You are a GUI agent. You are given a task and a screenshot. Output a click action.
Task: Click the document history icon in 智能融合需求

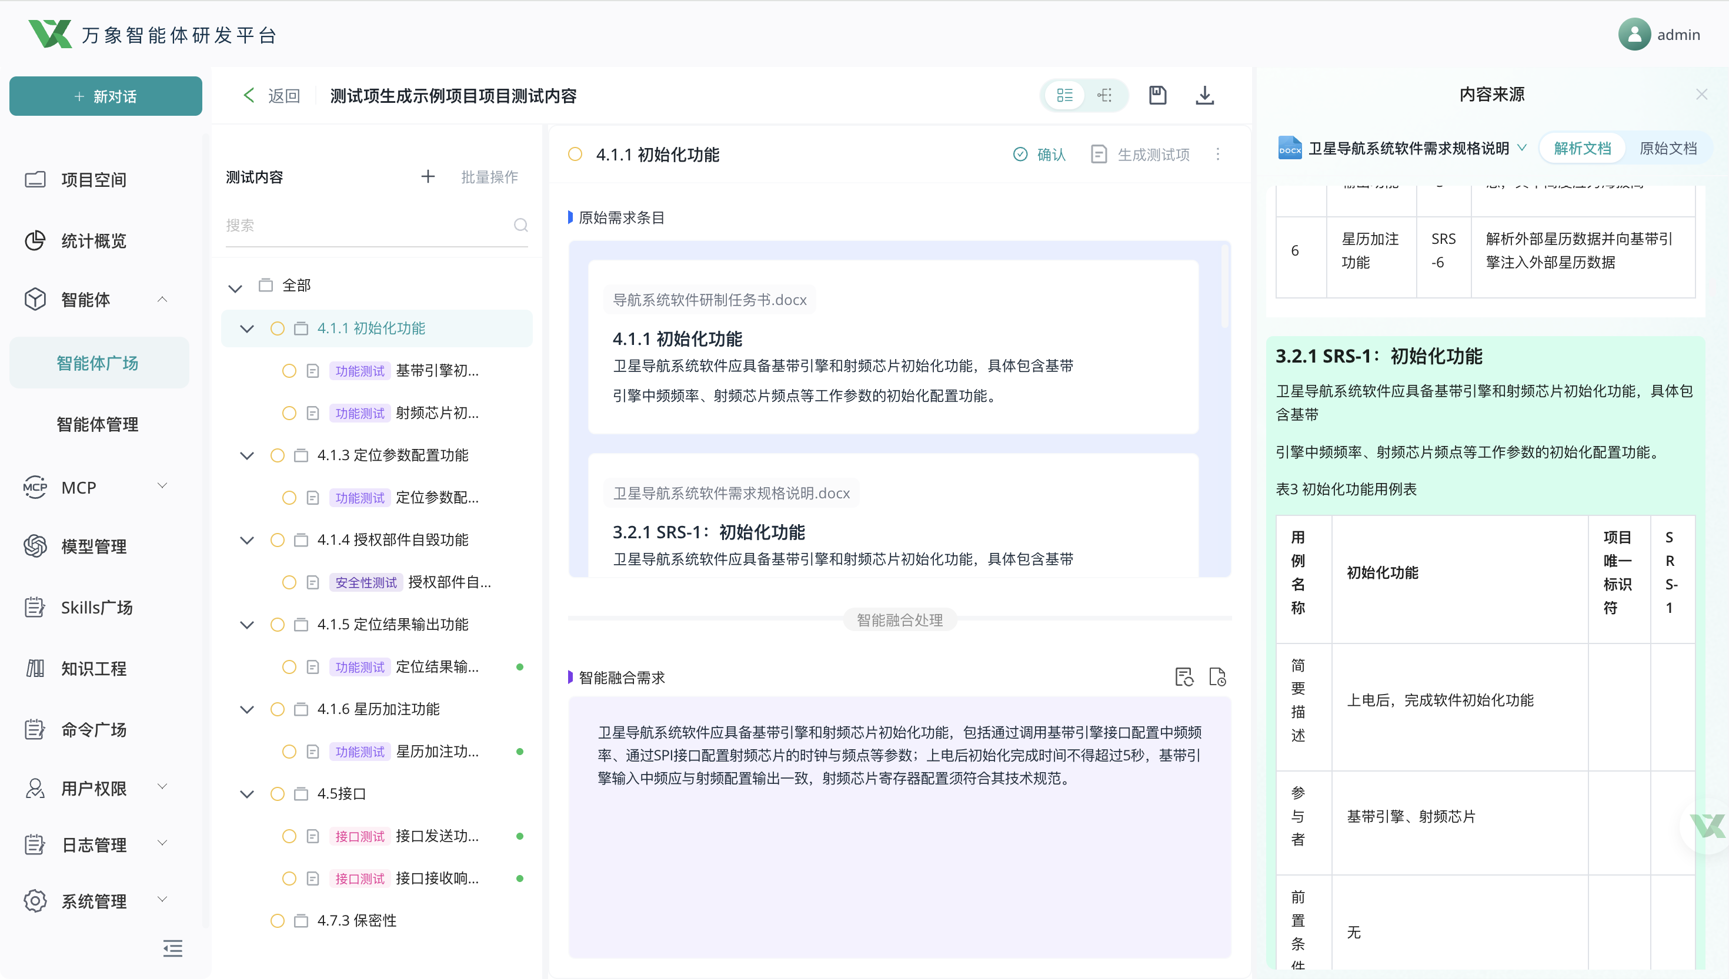pyautogui.click(x=1218, y=676)
